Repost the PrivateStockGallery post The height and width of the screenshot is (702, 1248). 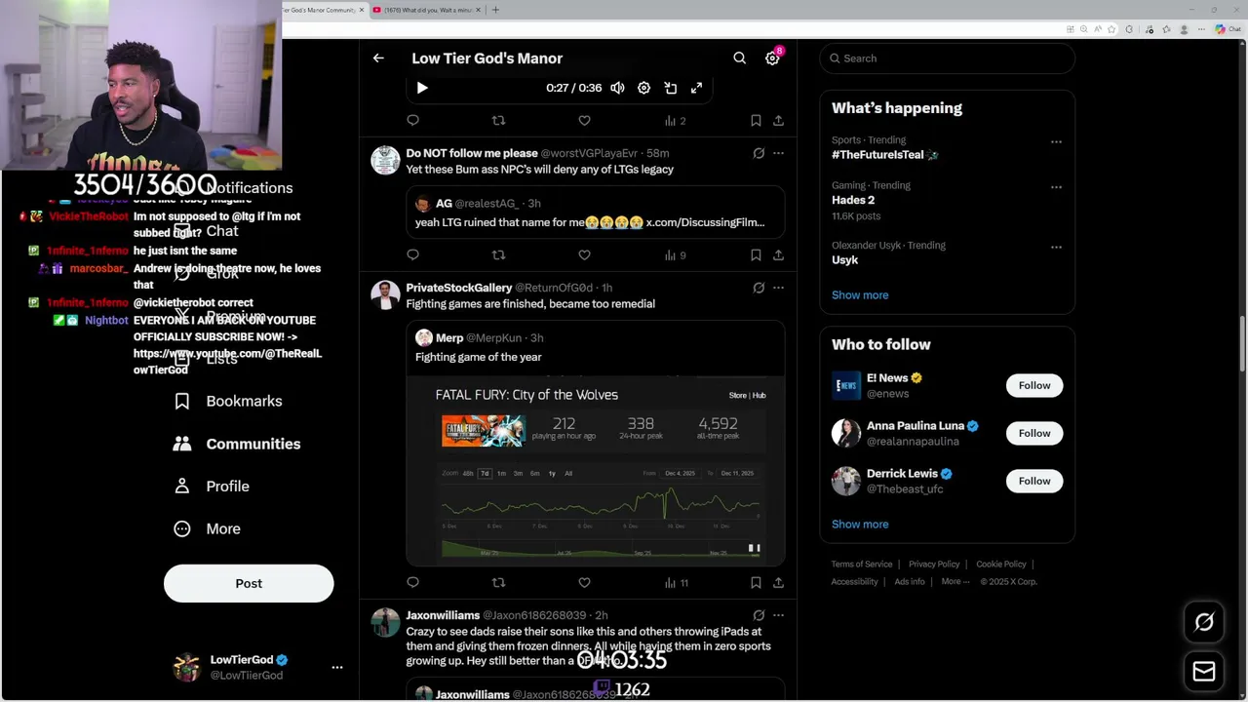pyautogui.click(x=498, y=583)
